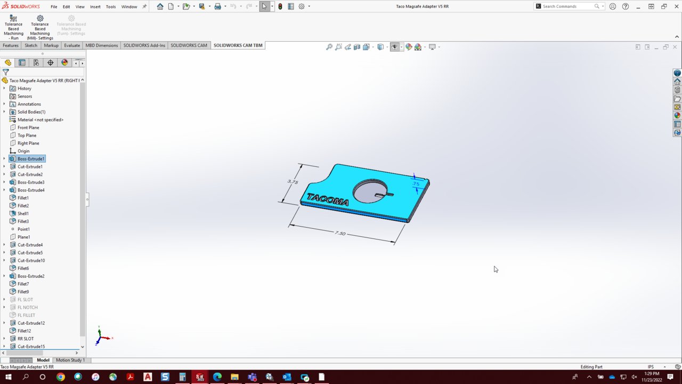Open Google Chrome from taskbar

point(60,377)
